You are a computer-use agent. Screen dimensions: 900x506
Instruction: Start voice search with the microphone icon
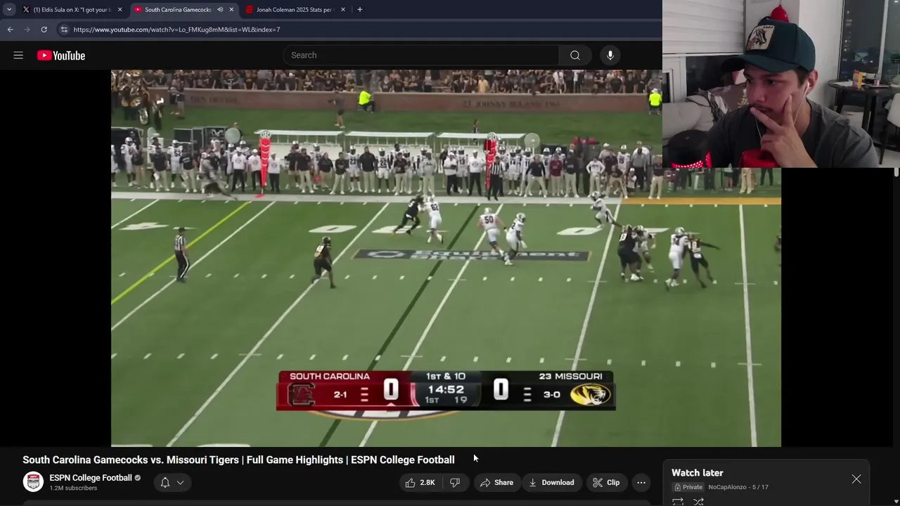click(610, 56)
